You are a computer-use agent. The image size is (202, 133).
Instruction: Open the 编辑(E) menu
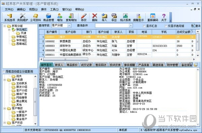pyautogui.click(x=21, y=9)
